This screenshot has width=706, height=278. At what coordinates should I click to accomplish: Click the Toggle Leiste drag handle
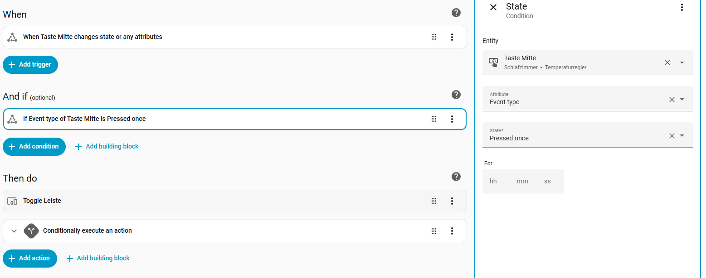(434, 201)
